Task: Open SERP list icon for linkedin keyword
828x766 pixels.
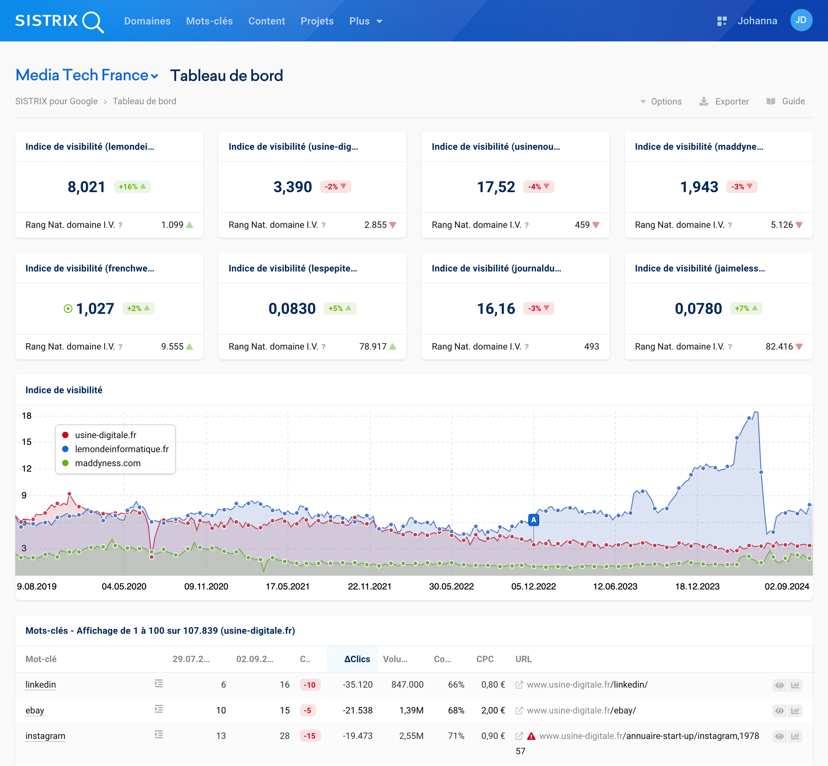Action: pyautogui.click(x=159, y=683)
